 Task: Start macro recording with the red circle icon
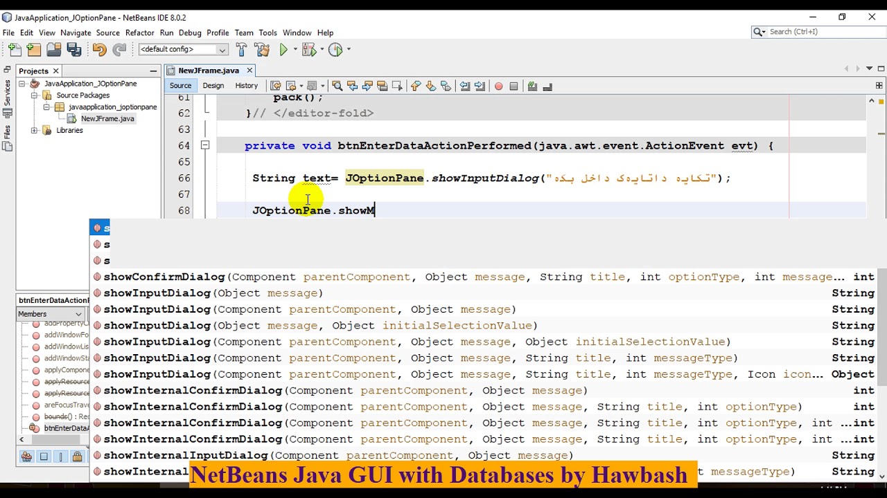(x=498, y=86)
